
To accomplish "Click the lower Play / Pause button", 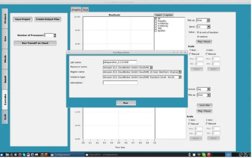I will tap(204, 111).
